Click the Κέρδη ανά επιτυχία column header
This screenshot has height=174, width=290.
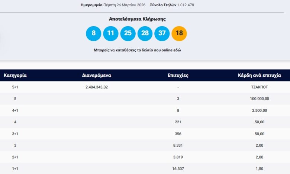coord(259,76)
